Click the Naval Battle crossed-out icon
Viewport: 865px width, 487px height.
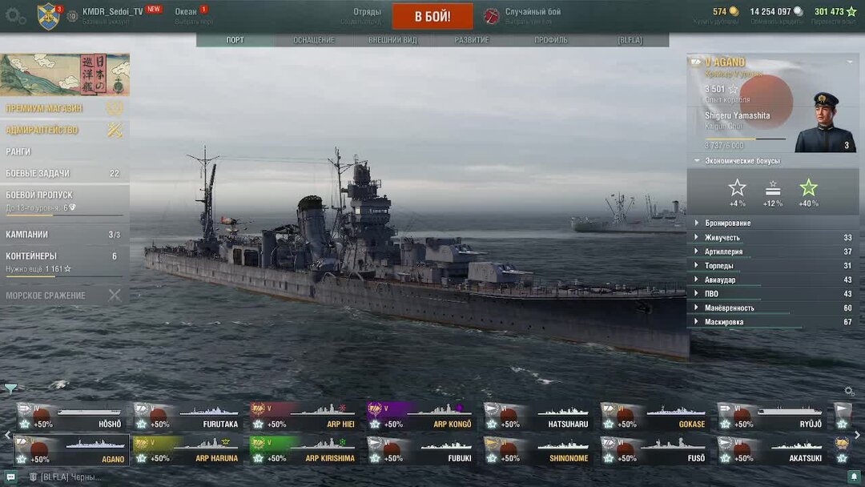(115, 295)
